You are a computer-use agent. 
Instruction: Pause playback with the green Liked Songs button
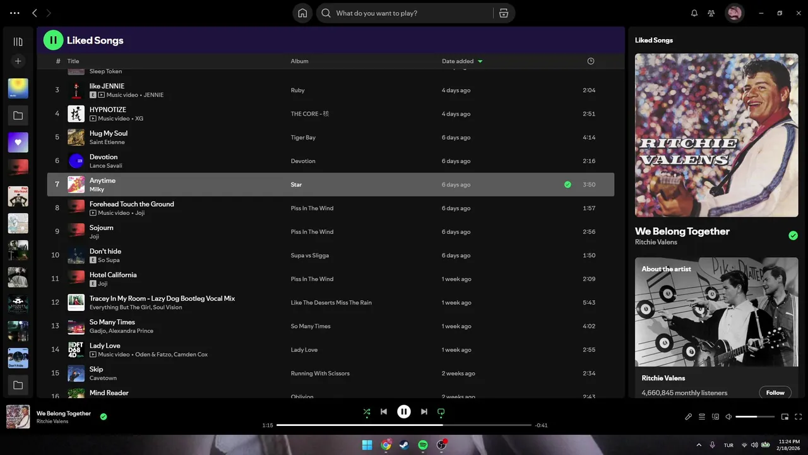53,40
